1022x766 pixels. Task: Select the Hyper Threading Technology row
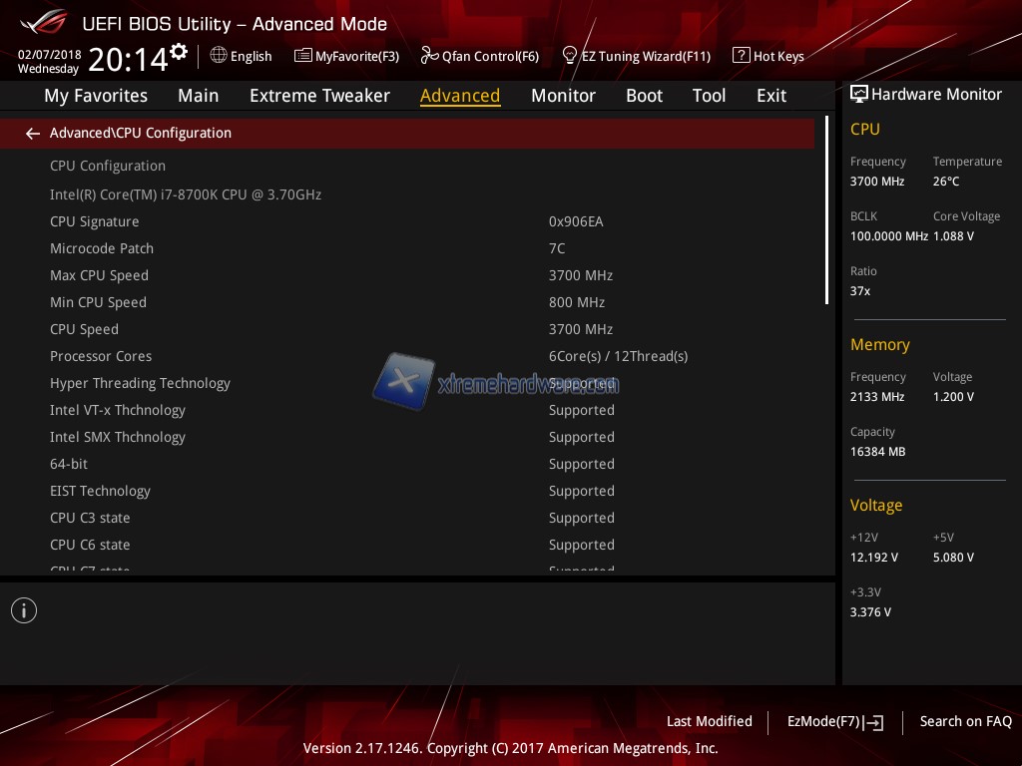click(x=140, y=383)
